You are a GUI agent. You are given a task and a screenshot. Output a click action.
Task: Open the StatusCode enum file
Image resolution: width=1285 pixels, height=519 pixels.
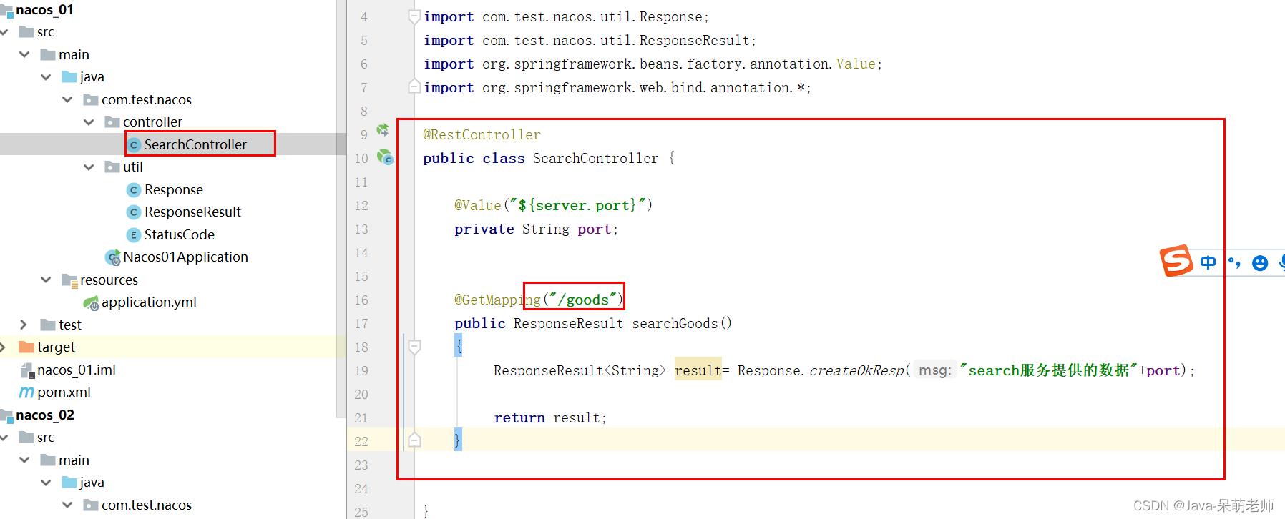[x=179, y=234]
